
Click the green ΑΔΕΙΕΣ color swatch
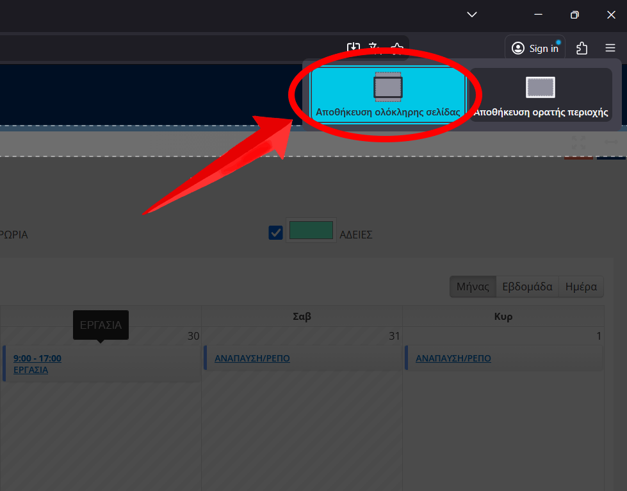click(311, 230)
